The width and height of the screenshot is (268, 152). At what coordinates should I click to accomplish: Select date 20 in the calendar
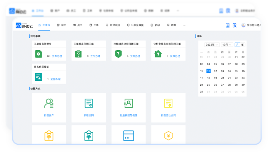coord(222,78)
